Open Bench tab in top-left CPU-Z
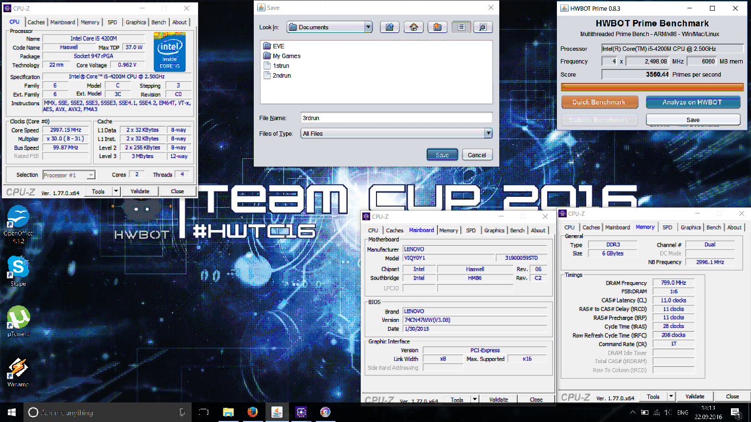 [x=158, y=22]
